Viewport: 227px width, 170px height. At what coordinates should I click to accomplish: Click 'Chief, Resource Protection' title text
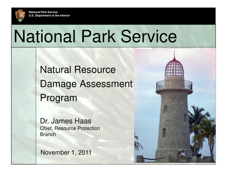[70, 128]
